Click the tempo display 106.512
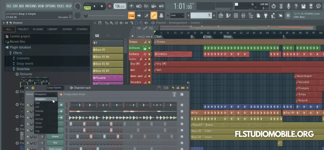 pos(120,6)
